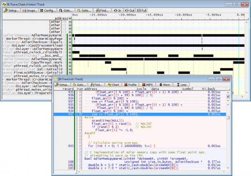Zoom In on the trace chart
This screenshot has height=176, width=251.
tap(118, 10)
